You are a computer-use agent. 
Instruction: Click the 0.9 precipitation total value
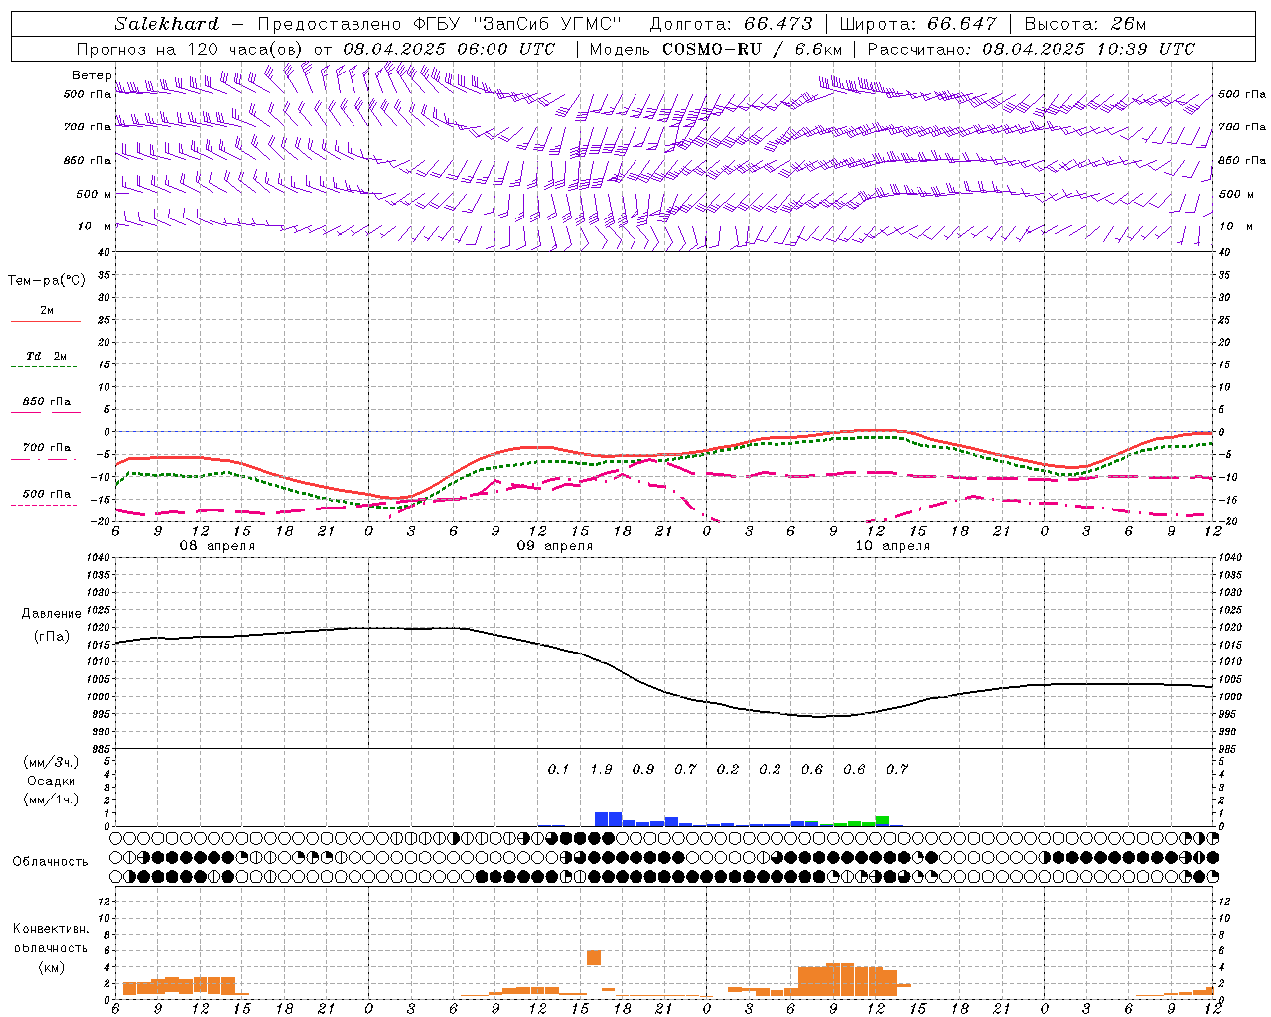(x=643, y=770)
